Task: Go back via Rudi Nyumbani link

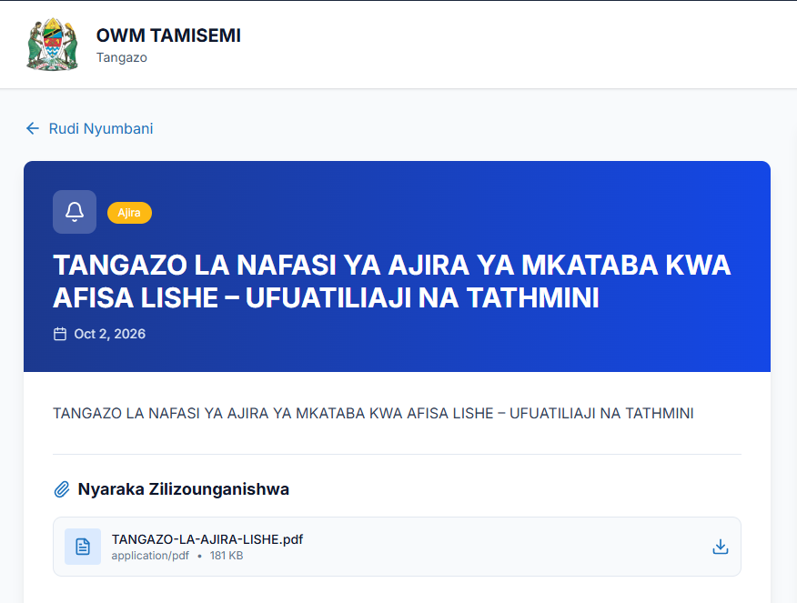Action: (x=89, y=128)
